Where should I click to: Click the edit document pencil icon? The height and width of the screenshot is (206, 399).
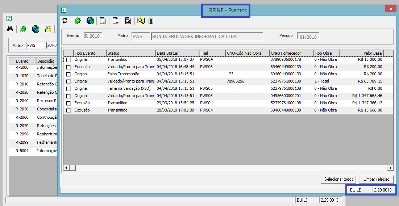103,21
